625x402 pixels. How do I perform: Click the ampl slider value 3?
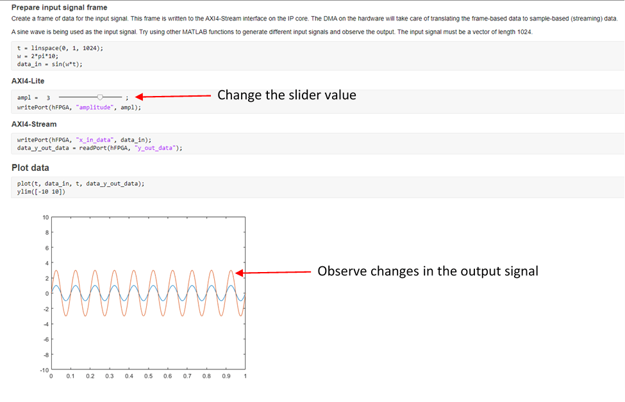[x=48, y=98]
